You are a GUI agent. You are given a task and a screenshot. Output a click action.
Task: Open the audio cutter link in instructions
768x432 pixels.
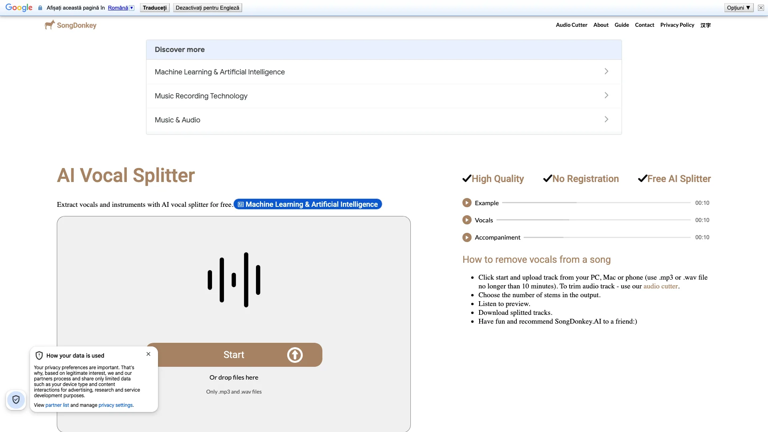pos(660,286)
